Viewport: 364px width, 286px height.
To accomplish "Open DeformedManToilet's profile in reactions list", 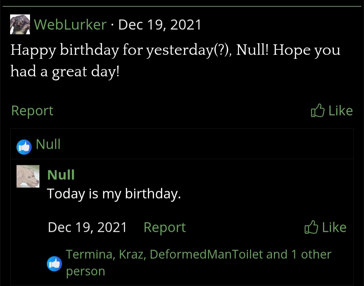I will pyautogui.click(x=206, y=254).
